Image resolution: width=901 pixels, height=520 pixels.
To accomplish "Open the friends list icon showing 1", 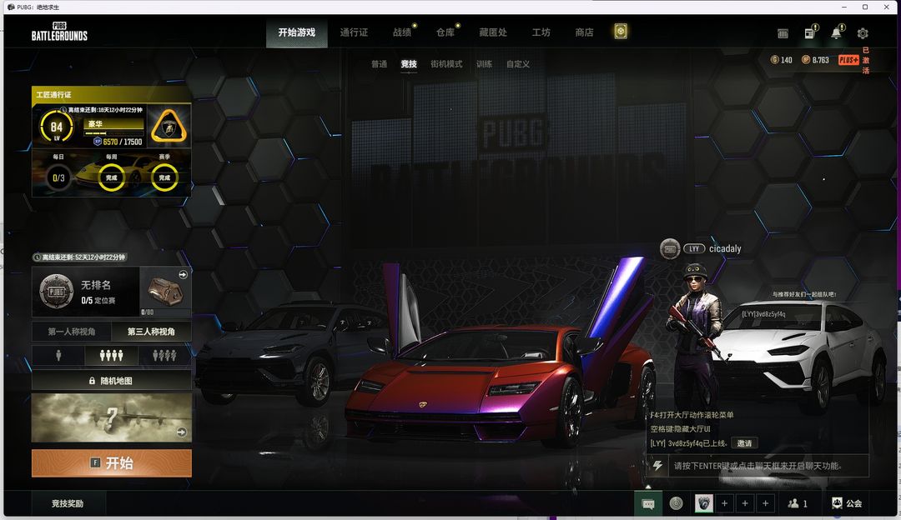I will click(x=798, y=503).
